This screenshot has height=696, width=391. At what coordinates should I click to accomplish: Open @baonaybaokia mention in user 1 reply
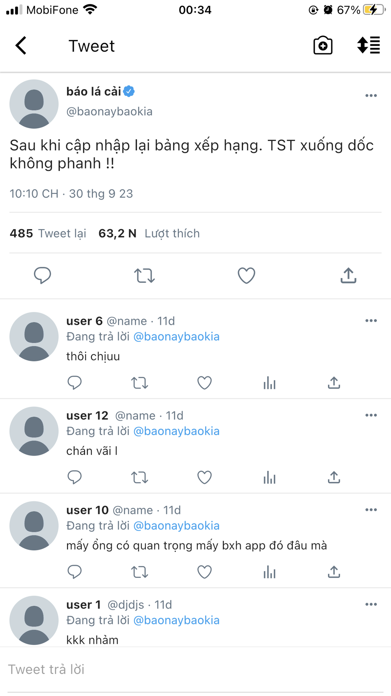176,620
